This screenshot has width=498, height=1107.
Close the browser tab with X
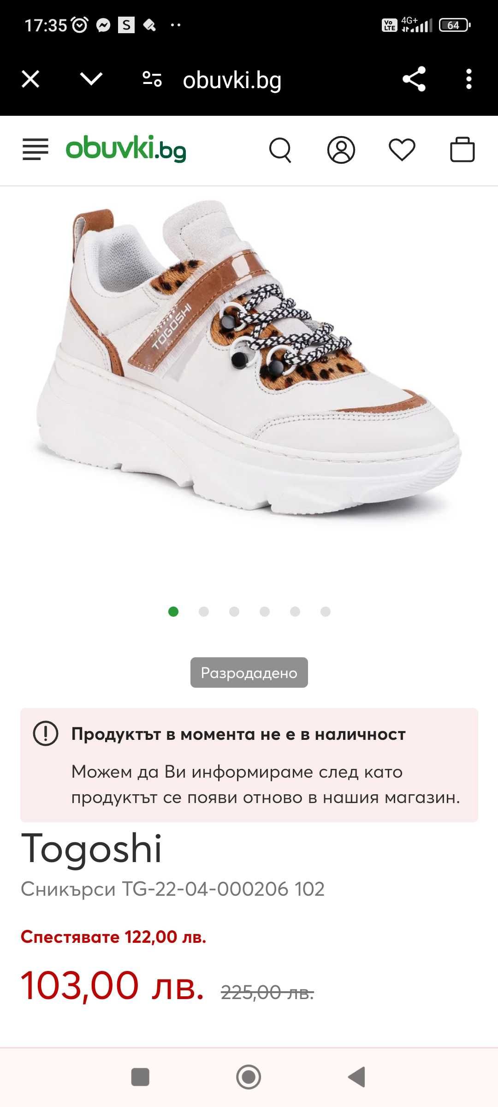coord(30,79)
